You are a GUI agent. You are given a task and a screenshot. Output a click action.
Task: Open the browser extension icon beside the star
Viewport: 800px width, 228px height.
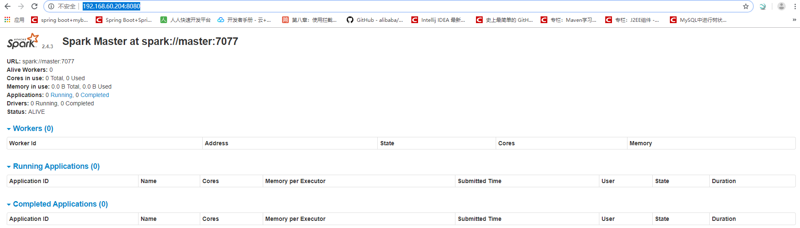point(763,6)
